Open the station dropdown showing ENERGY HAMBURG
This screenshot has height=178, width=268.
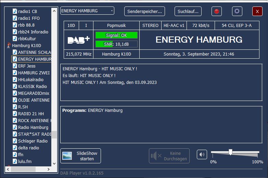pos(87,11)
